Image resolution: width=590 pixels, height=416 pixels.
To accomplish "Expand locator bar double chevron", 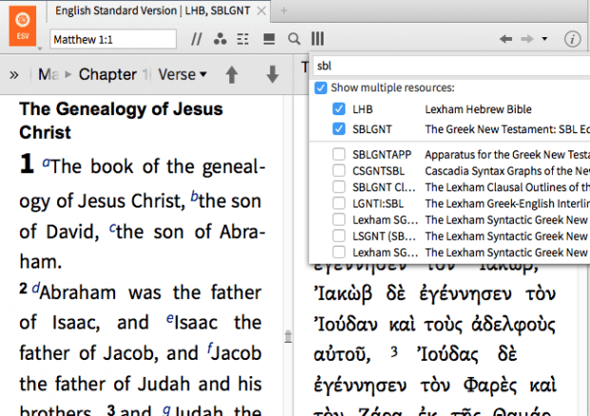I will pos(14,75).
